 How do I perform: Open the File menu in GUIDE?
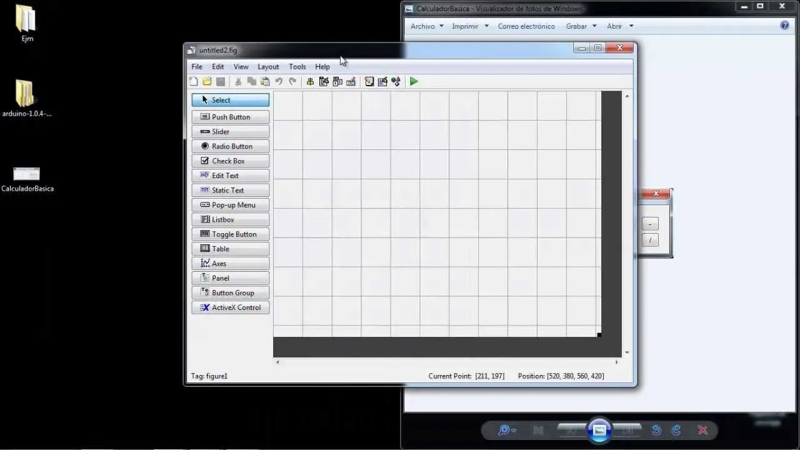click(197, 67)
